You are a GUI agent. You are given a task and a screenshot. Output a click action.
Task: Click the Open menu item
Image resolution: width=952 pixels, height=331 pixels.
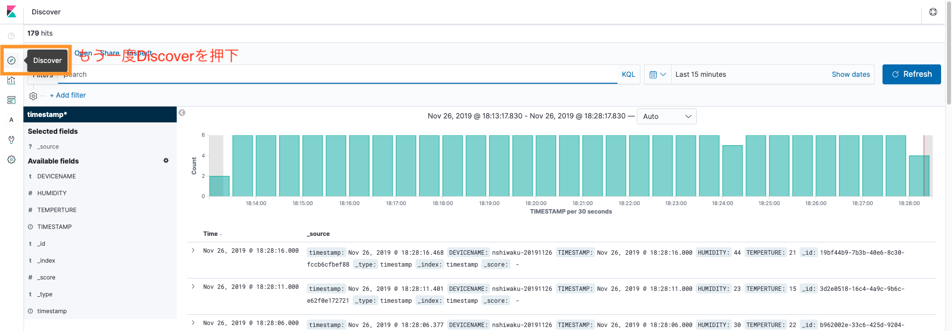click(x=83, y=53)
